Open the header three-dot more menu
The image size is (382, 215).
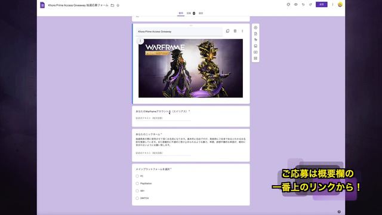click(x=332, y=4)
